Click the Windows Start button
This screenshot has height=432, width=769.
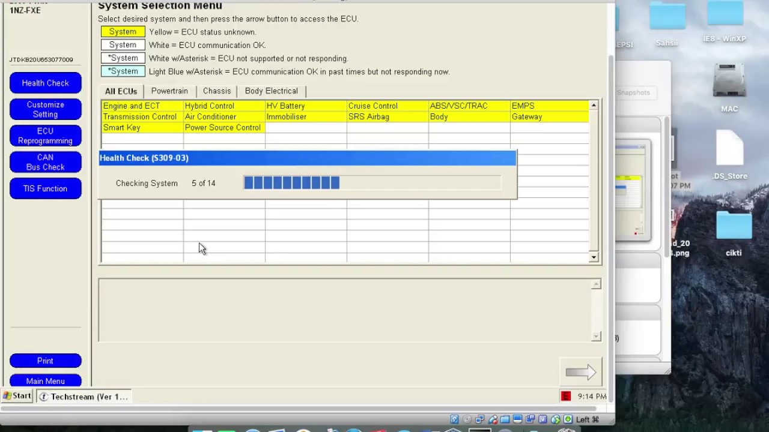click(x=17, y=396)
